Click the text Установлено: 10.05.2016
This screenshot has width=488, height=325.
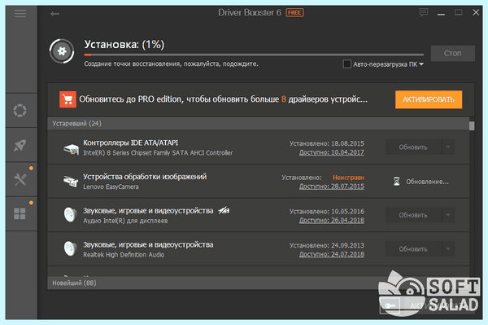coord(327,211)
